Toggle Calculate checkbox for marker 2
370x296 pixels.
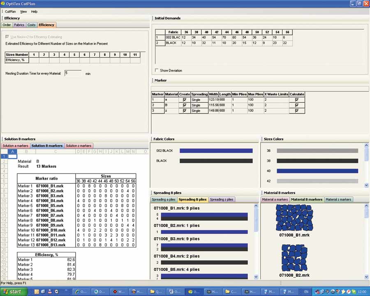tap(297, 105)
